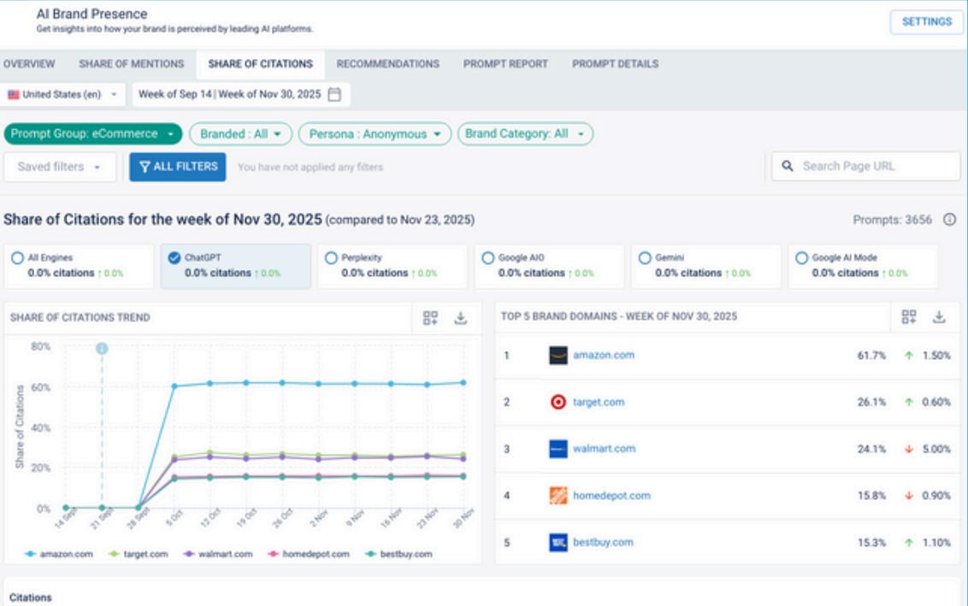The height and width of the screenshot is (606, 968).
Task: Open the date range calendar icon
Action: point(334,94)
